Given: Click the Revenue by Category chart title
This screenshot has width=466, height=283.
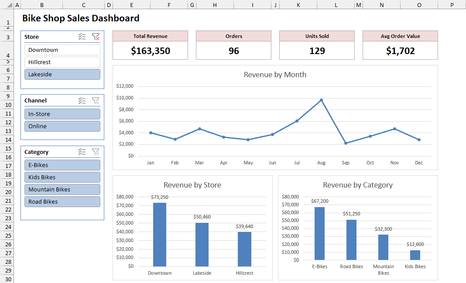Looking at the screenshot, I should 358,185.
